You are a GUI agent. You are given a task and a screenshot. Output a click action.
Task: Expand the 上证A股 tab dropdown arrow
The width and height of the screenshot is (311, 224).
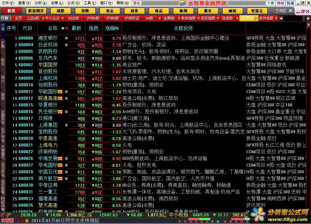click(43, 18)
